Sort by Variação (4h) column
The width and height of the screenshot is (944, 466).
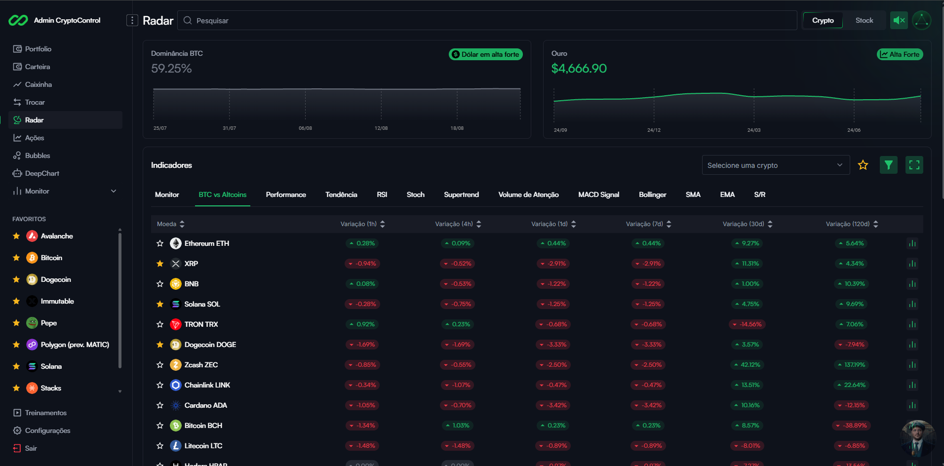(x=458, y=224)
